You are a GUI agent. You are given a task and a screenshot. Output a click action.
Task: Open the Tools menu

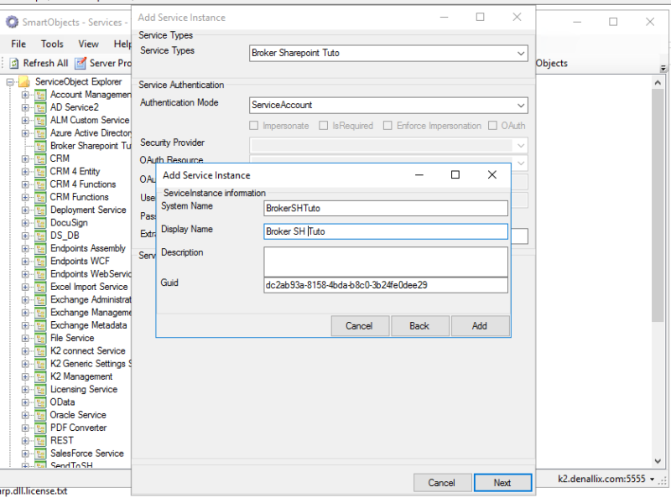[52, 44]
